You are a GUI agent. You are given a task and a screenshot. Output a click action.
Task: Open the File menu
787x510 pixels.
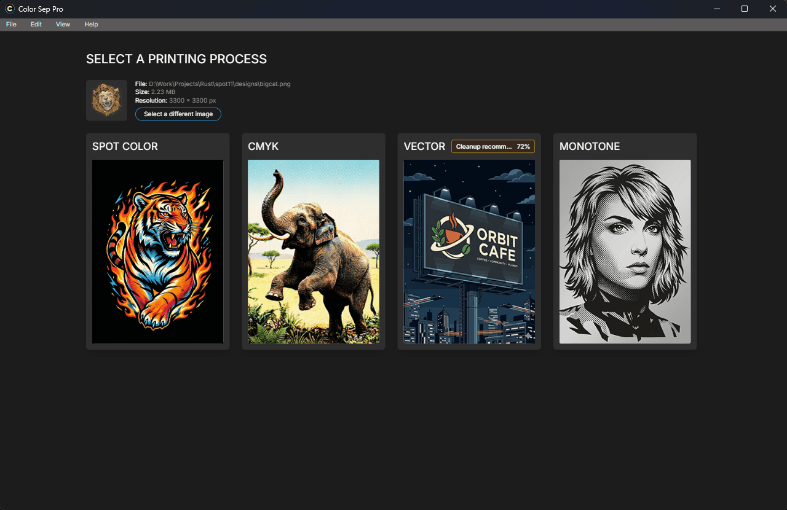11,25
